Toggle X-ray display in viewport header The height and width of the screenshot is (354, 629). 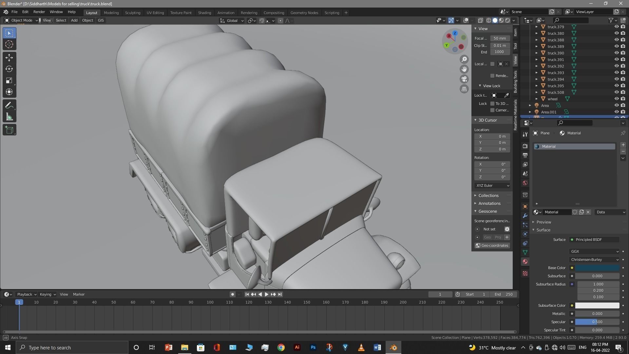tap(480, 20)
